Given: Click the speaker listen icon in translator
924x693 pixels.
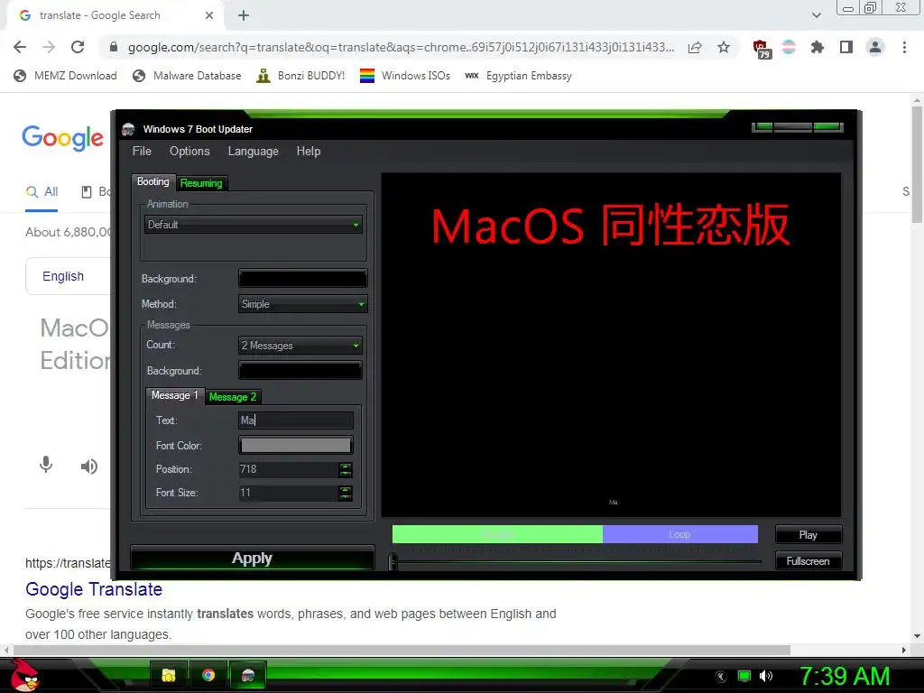Looking at the screenshot, I should (89, 467).
